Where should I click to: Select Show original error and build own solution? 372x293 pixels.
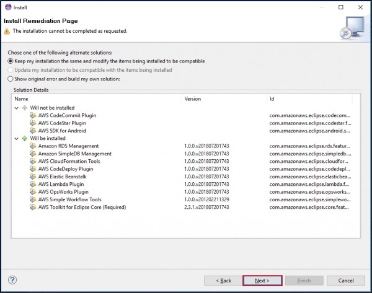pos(64,79)
